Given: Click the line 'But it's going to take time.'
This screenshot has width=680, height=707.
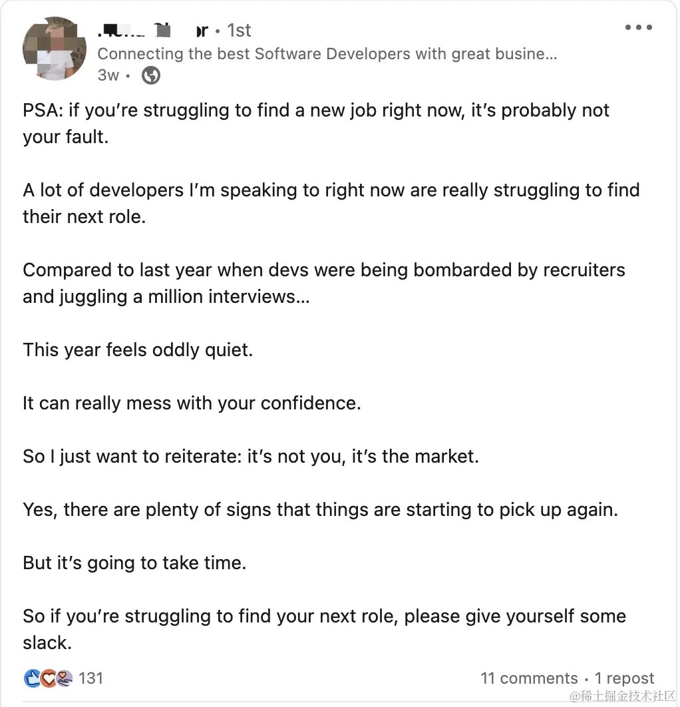Looking at the screenshot, I should pos(135,563).
